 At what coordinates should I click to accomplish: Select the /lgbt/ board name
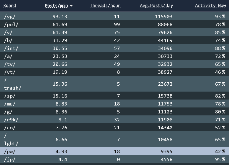(11, 140)
